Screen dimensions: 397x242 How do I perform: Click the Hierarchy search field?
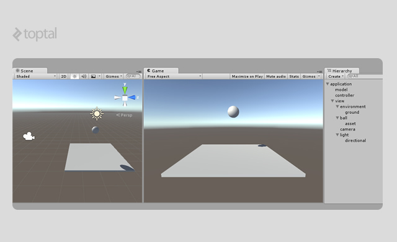(x=365, y=76)
